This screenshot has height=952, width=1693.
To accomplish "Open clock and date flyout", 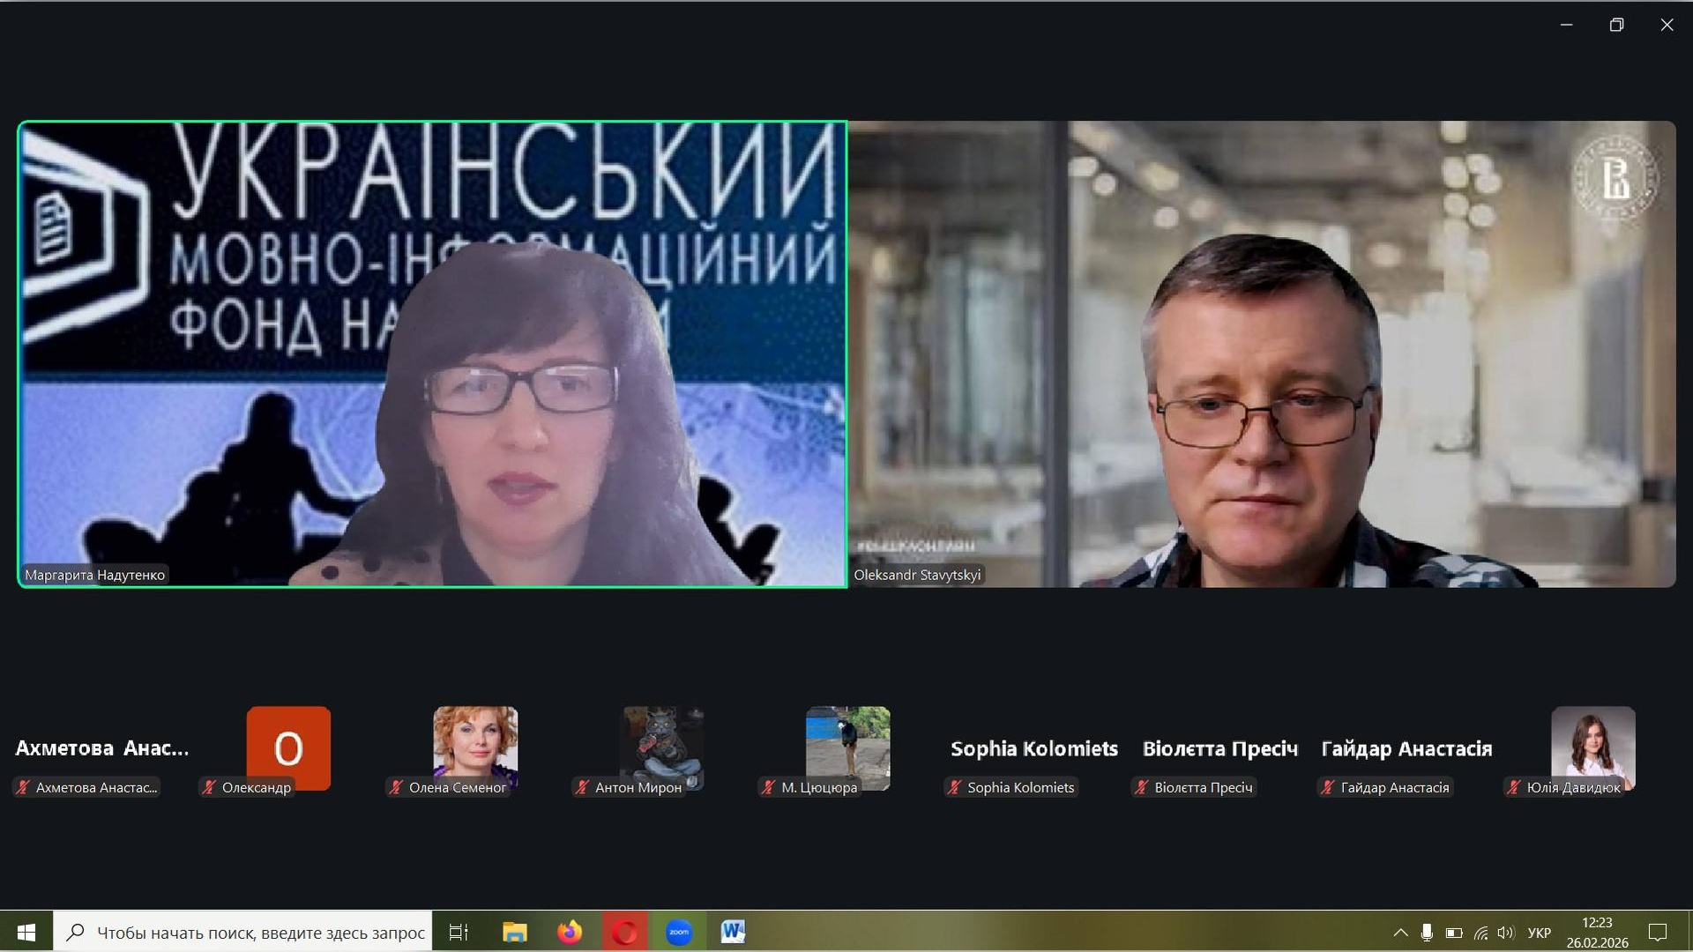I will pyautogui.click(x=1597, y=932).
